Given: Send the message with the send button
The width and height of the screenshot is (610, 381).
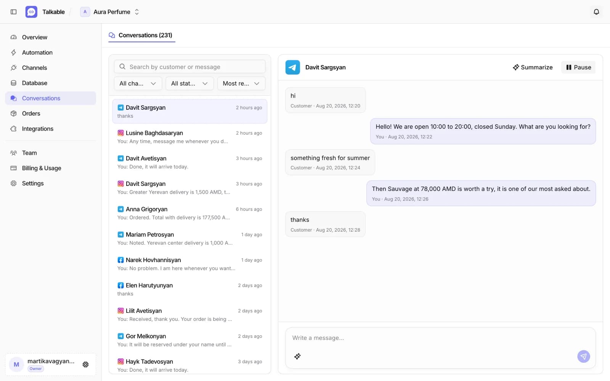Looking at the screenshot, I should pos(584,356).
